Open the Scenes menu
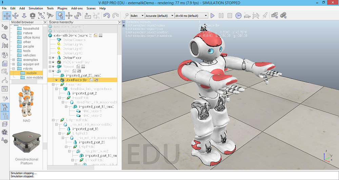 pyautogui.click(x=91, y=8)
